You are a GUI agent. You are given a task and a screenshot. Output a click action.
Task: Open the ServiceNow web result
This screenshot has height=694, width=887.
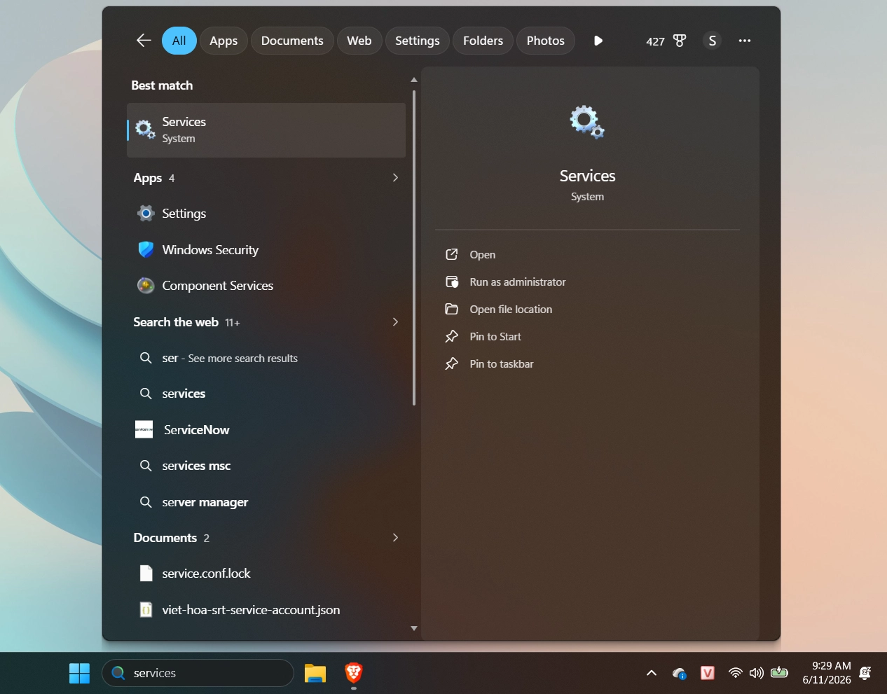(266, 430)
